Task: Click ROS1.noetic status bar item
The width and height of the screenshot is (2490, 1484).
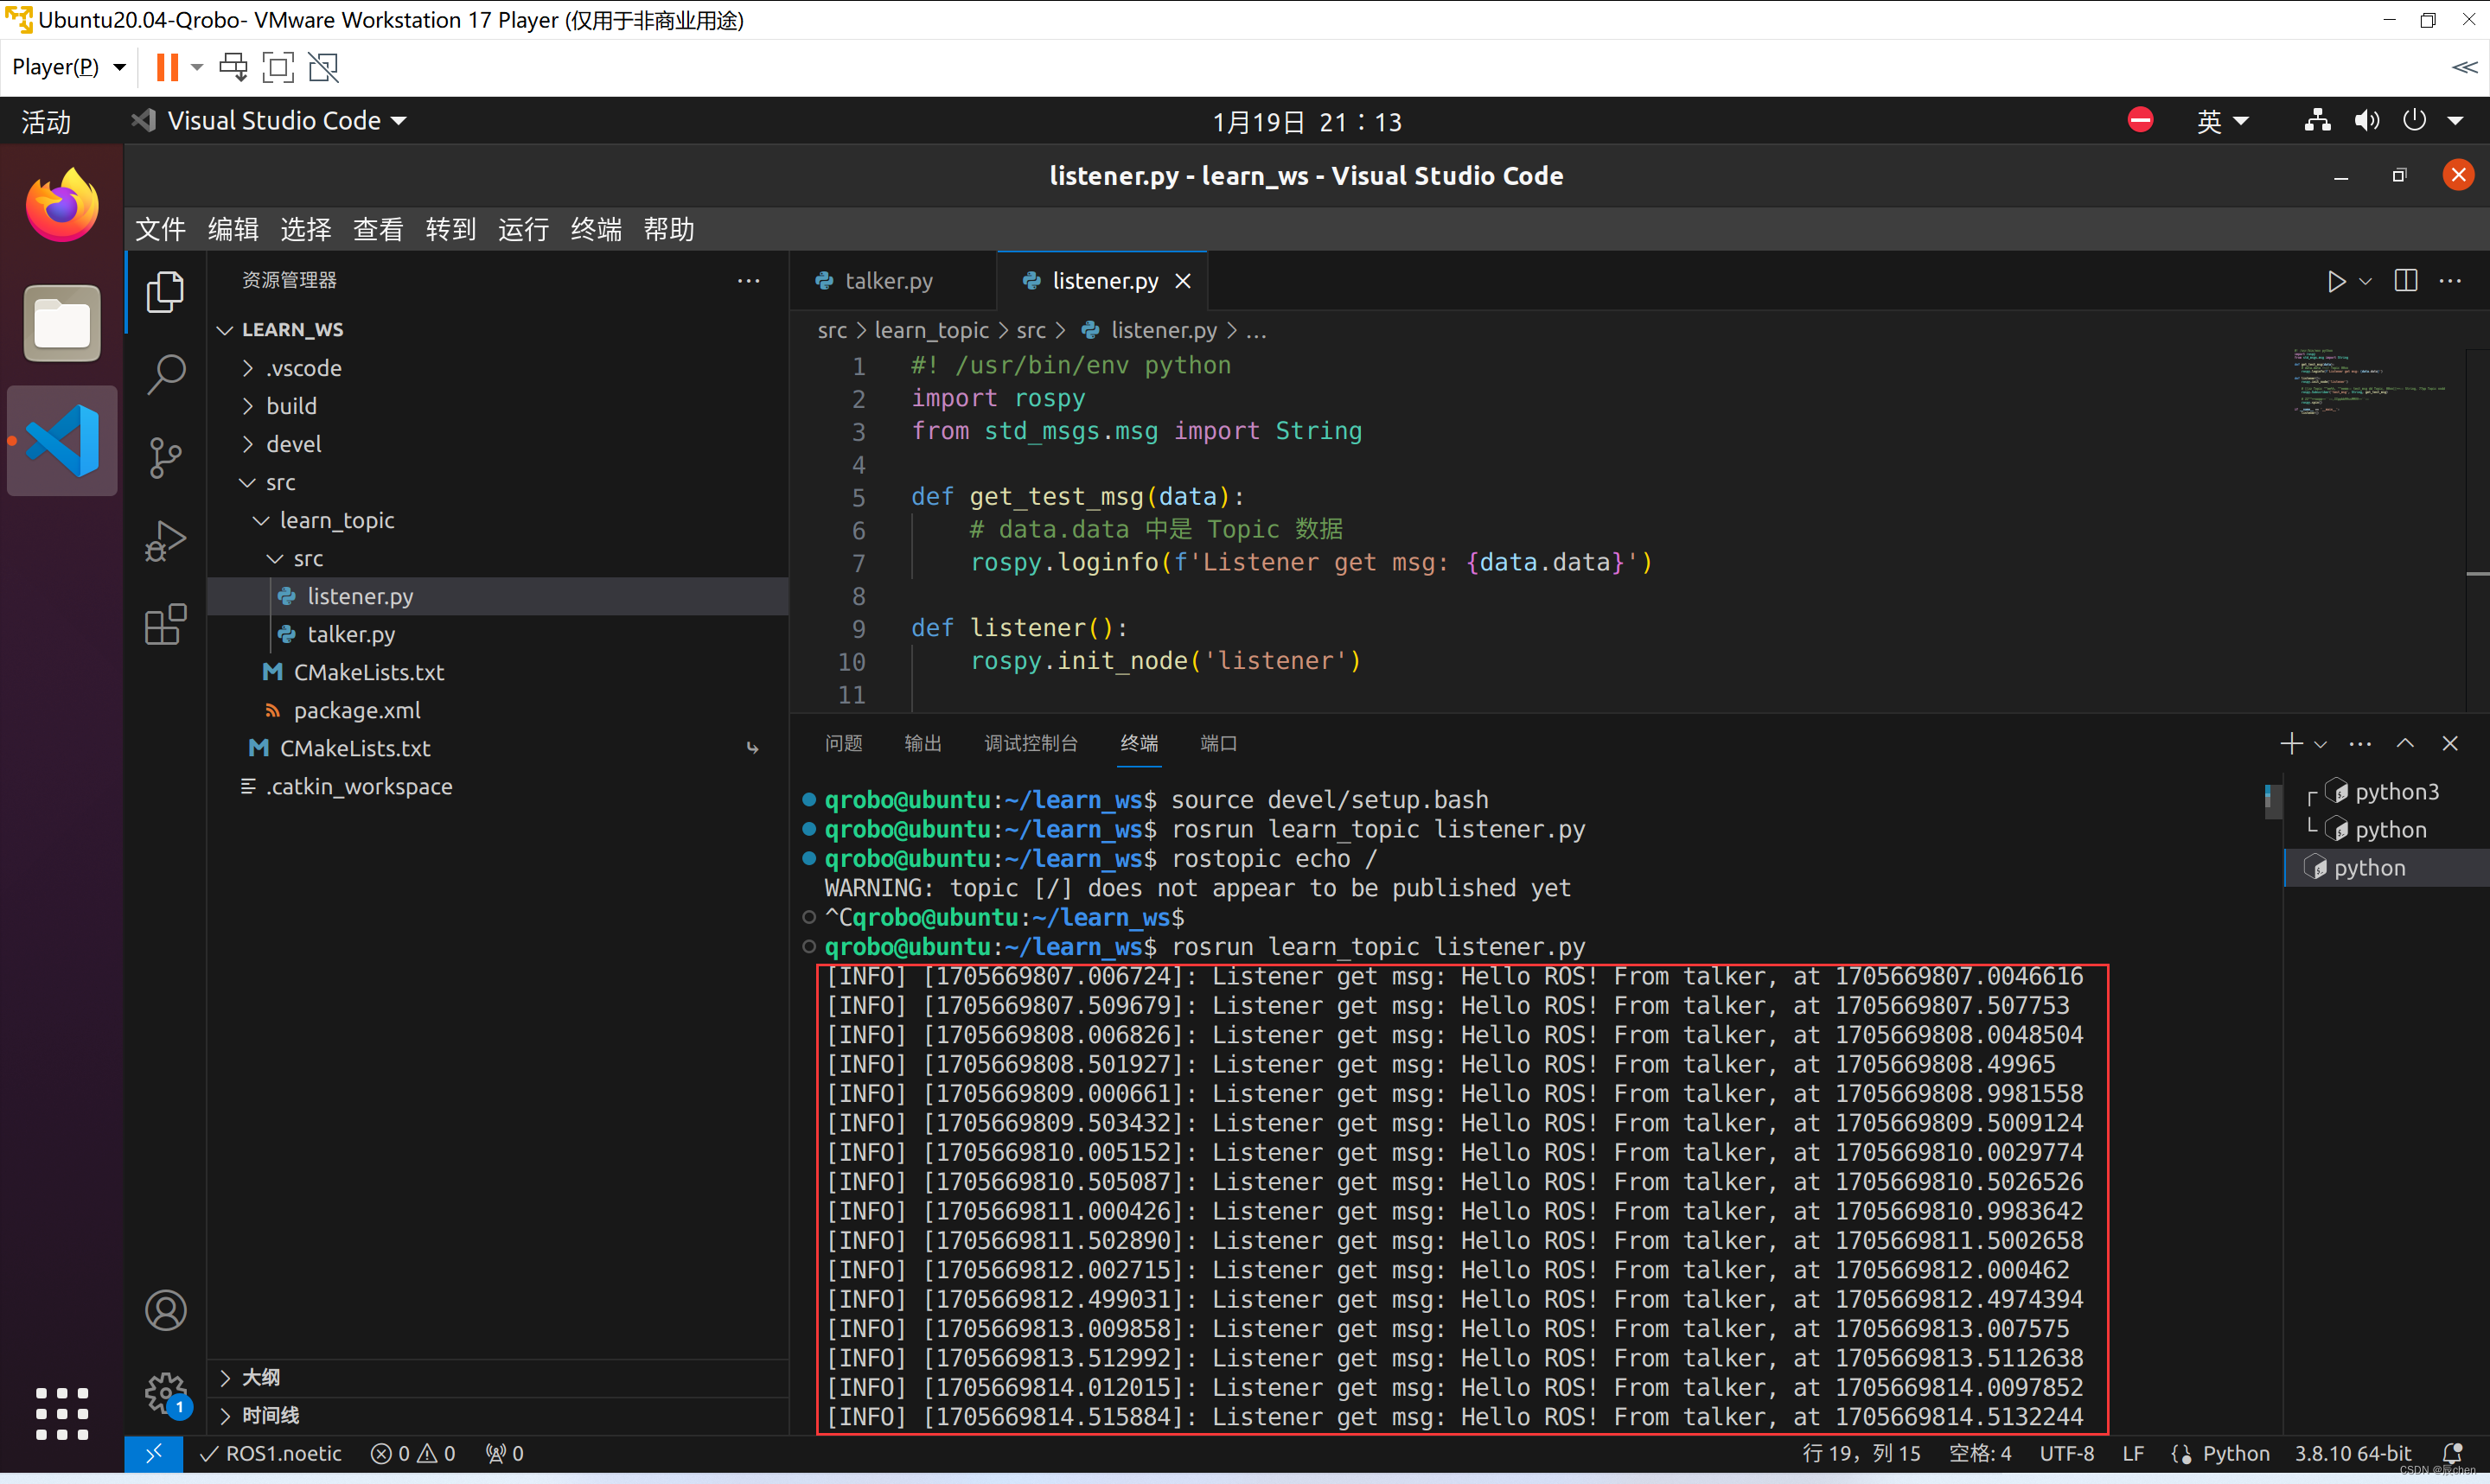Action: click(270, 1453)
